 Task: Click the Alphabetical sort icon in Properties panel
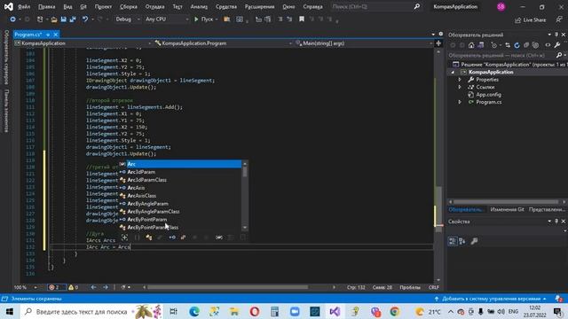point(462,241)
